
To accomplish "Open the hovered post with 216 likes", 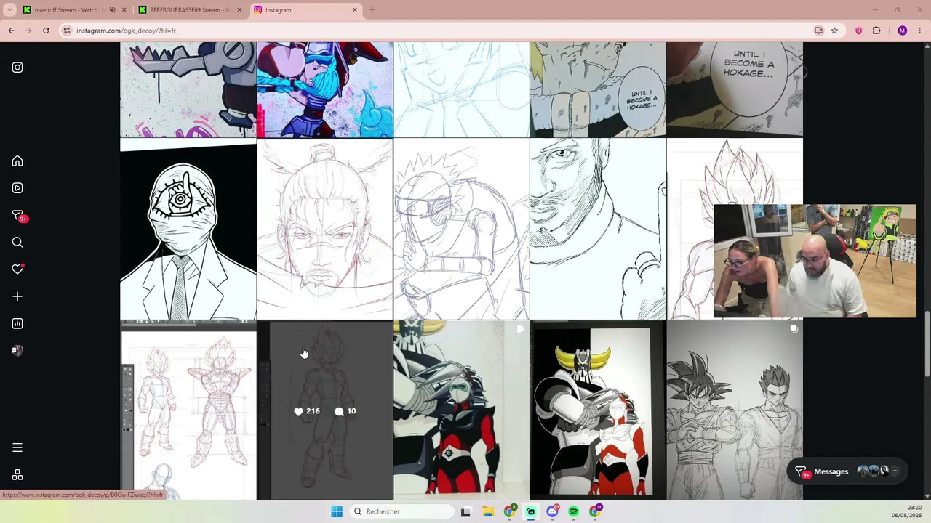I will (x=325, y=410).
